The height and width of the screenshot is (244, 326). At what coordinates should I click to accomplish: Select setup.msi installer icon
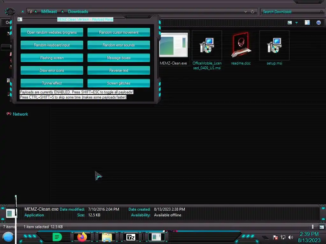pos(274,45)
